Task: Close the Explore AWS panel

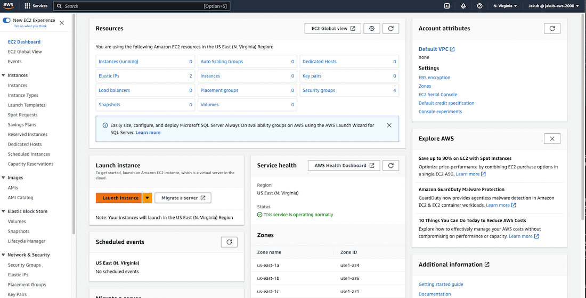Action: click(552, 139)
